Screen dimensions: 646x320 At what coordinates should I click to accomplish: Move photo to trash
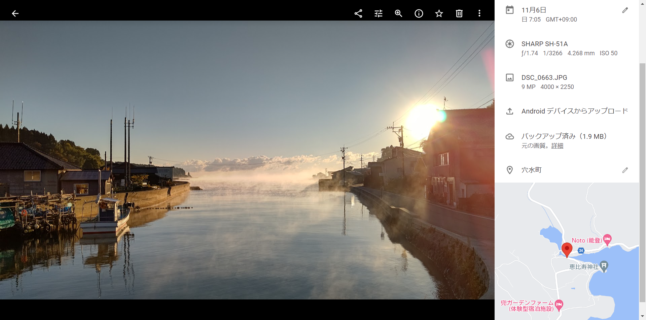[x=459, y=13]
